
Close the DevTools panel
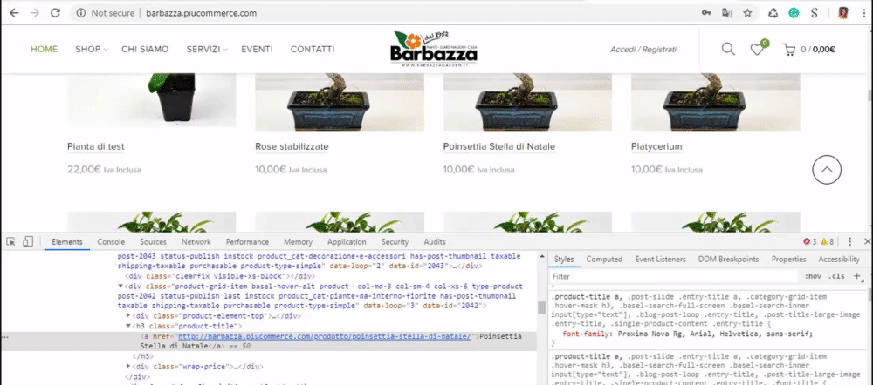point(867,241)
